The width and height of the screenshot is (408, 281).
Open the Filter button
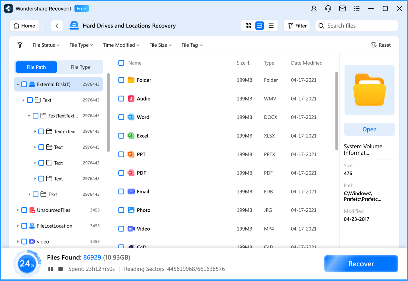(297, 26)
